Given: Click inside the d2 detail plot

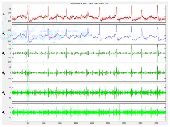Looking at the screenshot, I should pyautogui.click(x=89, y=93).
